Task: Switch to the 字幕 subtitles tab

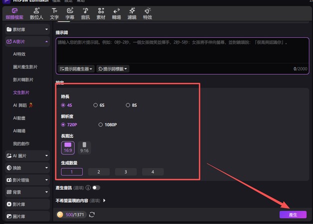Action: click(70, 14)
